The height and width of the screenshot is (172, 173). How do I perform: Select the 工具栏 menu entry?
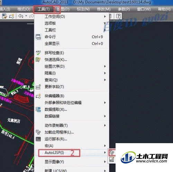[x=72, y=30]
